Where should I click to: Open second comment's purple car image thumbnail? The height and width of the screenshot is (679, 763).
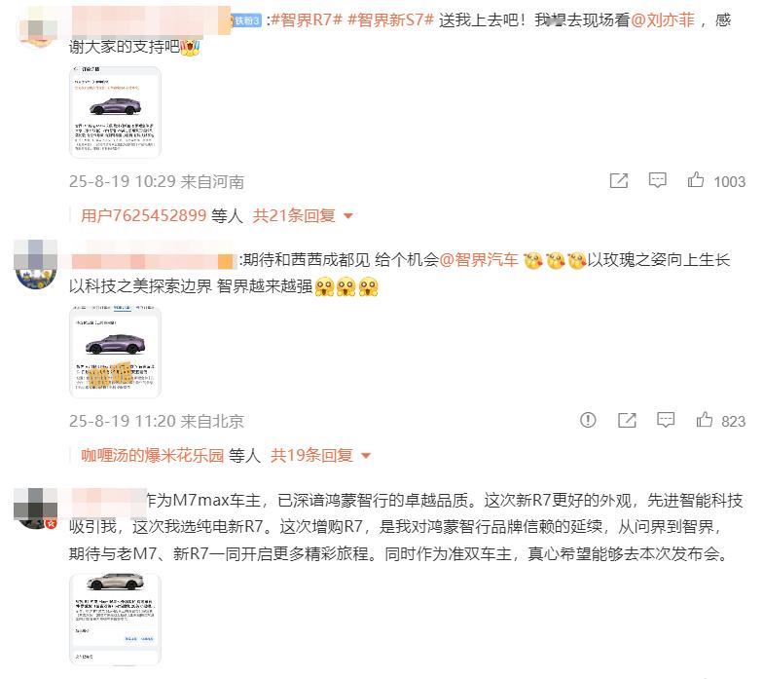point(115,352)
